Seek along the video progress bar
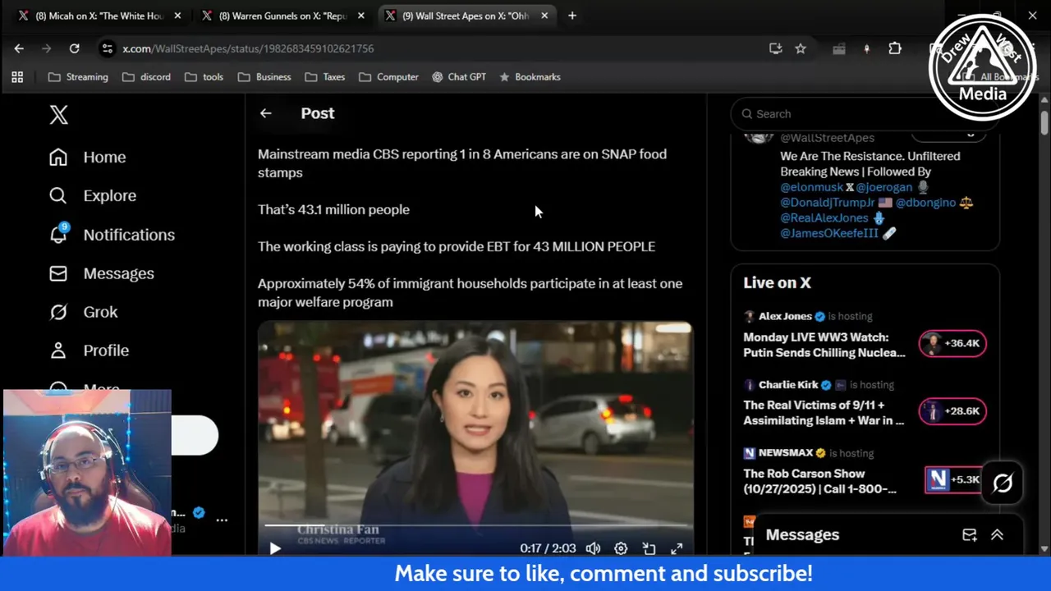This screenshot has height=591, width=1051. [x=475, y=525]
